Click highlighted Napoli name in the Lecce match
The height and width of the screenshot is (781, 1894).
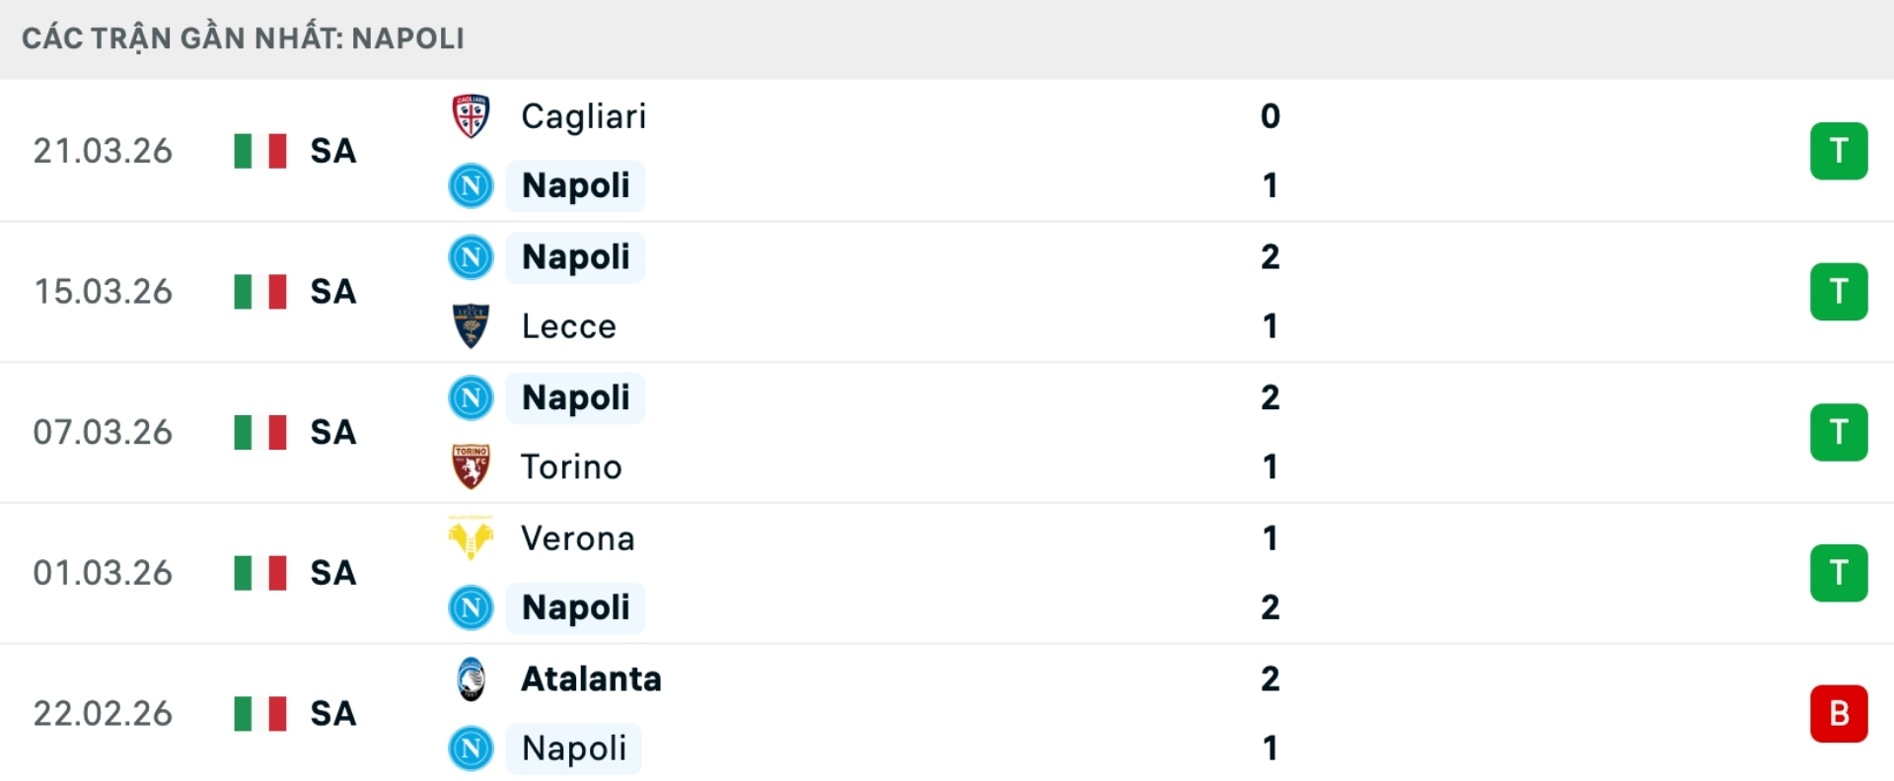point(575,257)
